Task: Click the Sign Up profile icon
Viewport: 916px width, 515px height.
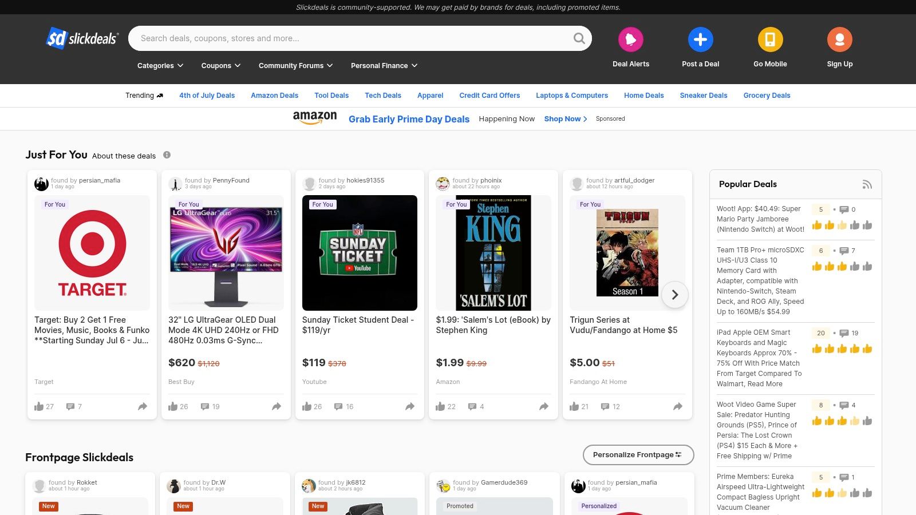Action: point(840,39)
